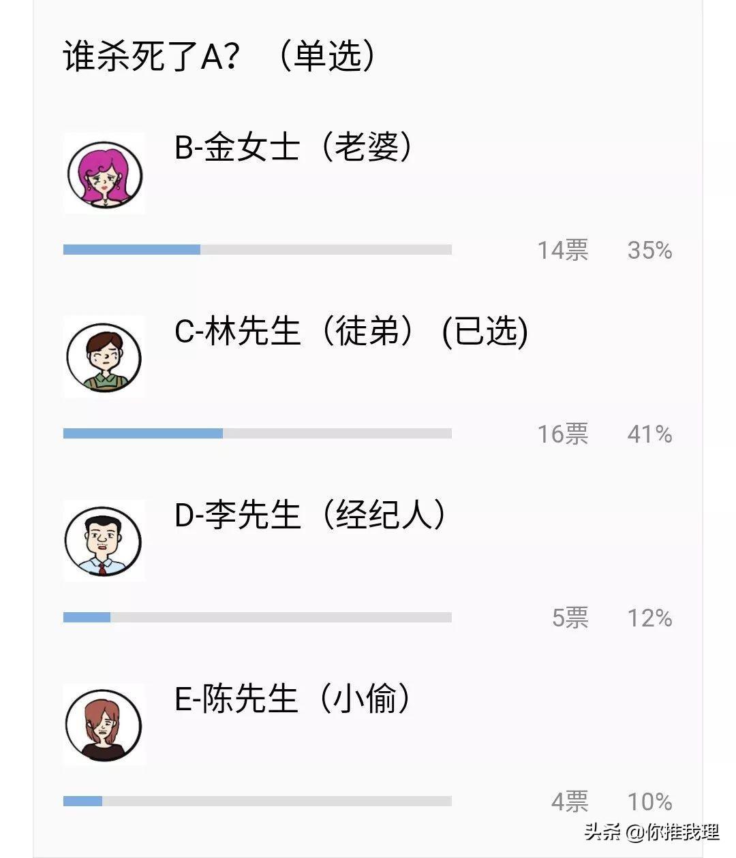The height and width of the screenshot is (858, 736).
Task: Click the 35% progress bar for 金女士
Action: click(257, 250)
